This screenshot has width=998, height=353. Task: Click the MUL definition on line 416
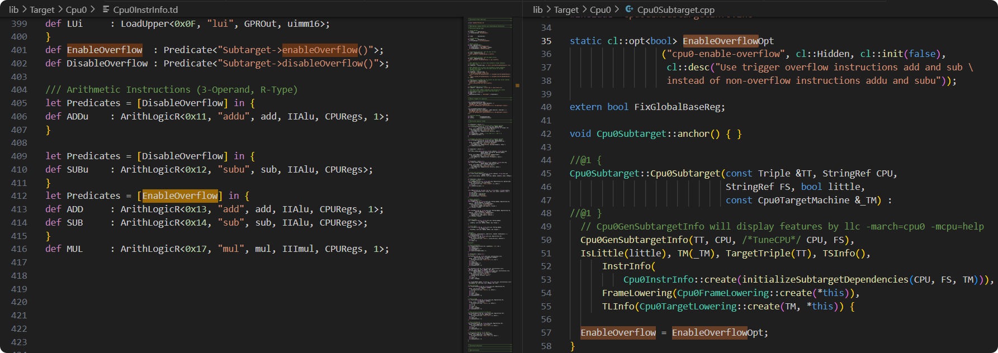tap(74, 249)
